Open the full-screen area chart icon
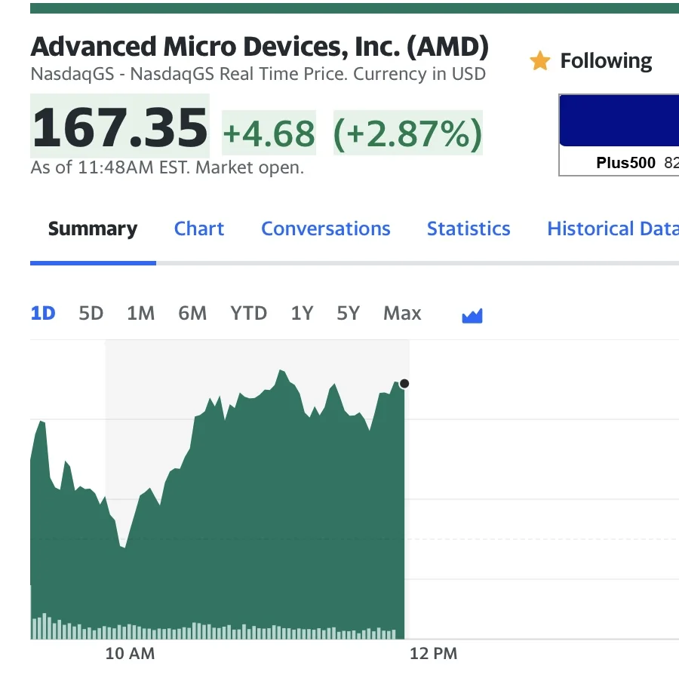The width and height of the screenshot is (679, 687). coord(472,315)
